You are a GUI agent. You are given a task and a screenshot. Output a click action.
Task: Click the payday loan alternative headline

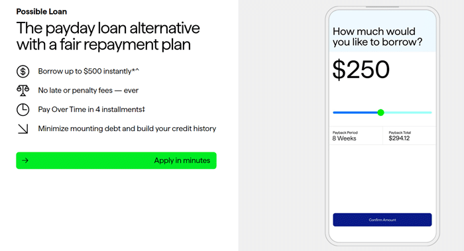108,36
